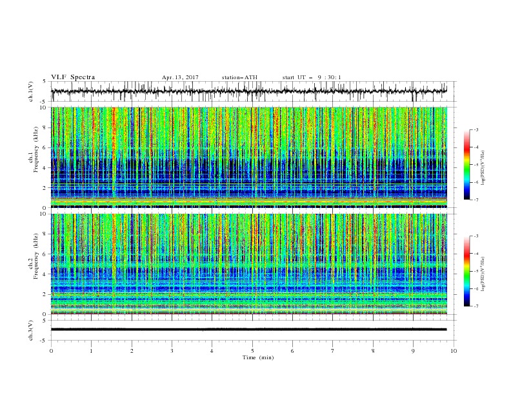Click the ch.1 voltage waveform trace
This screenshot has height=394, width=511.
(x=249, y=91)
